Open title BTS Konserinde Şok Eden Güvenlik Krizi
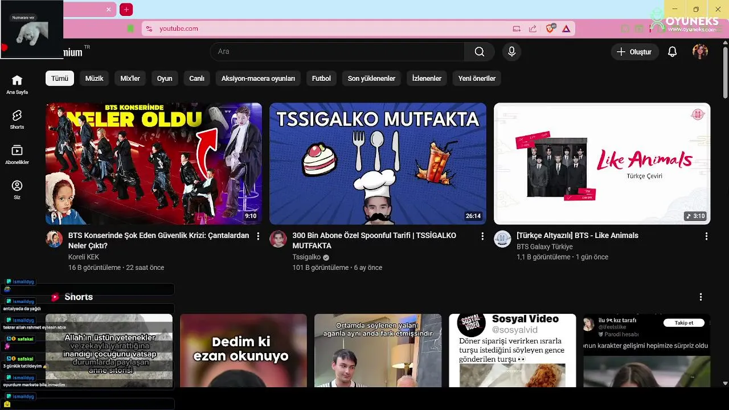729x410 pixels. point(158,241)
